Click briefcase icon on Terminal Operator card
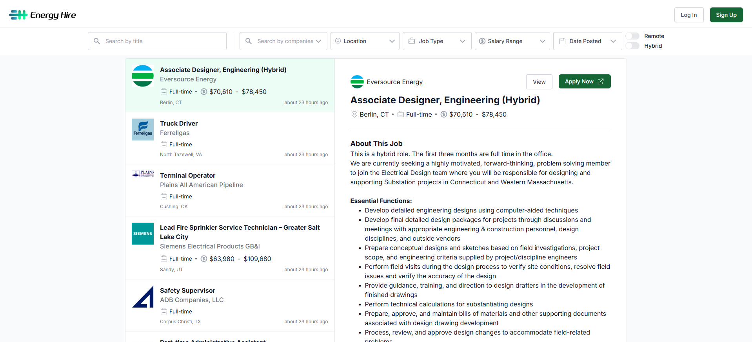The image size is (752, 342). click(x=164, y=196)
